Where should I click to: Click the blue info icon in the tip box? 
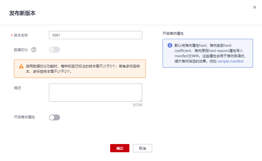170,45
